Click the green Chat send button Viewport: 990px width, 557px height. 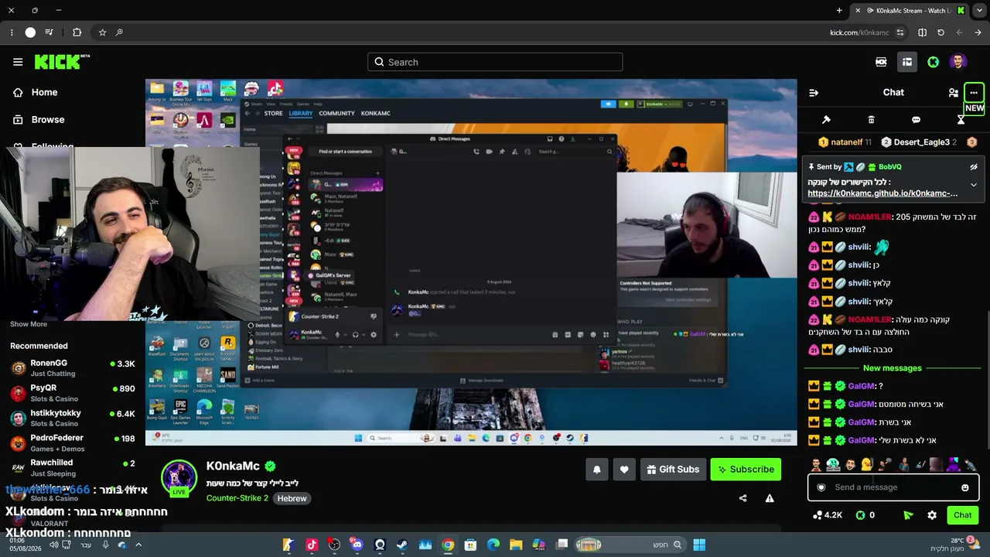[x=962, y=515]
